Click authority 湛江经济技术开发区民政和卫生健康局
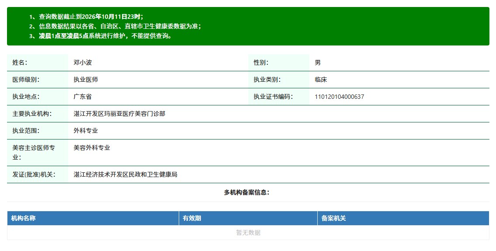 tap(125, 175)
